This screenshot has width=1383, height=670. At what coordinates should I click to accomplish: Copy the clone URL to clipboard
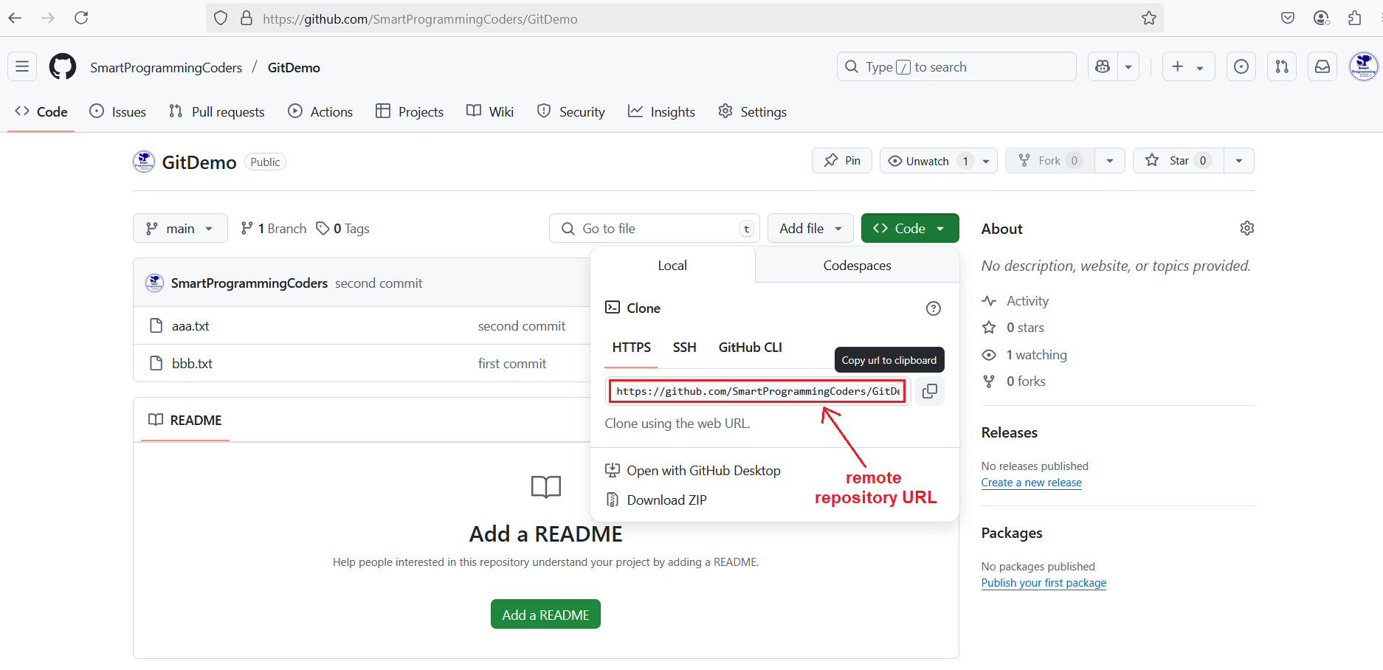tap(930, 391)
